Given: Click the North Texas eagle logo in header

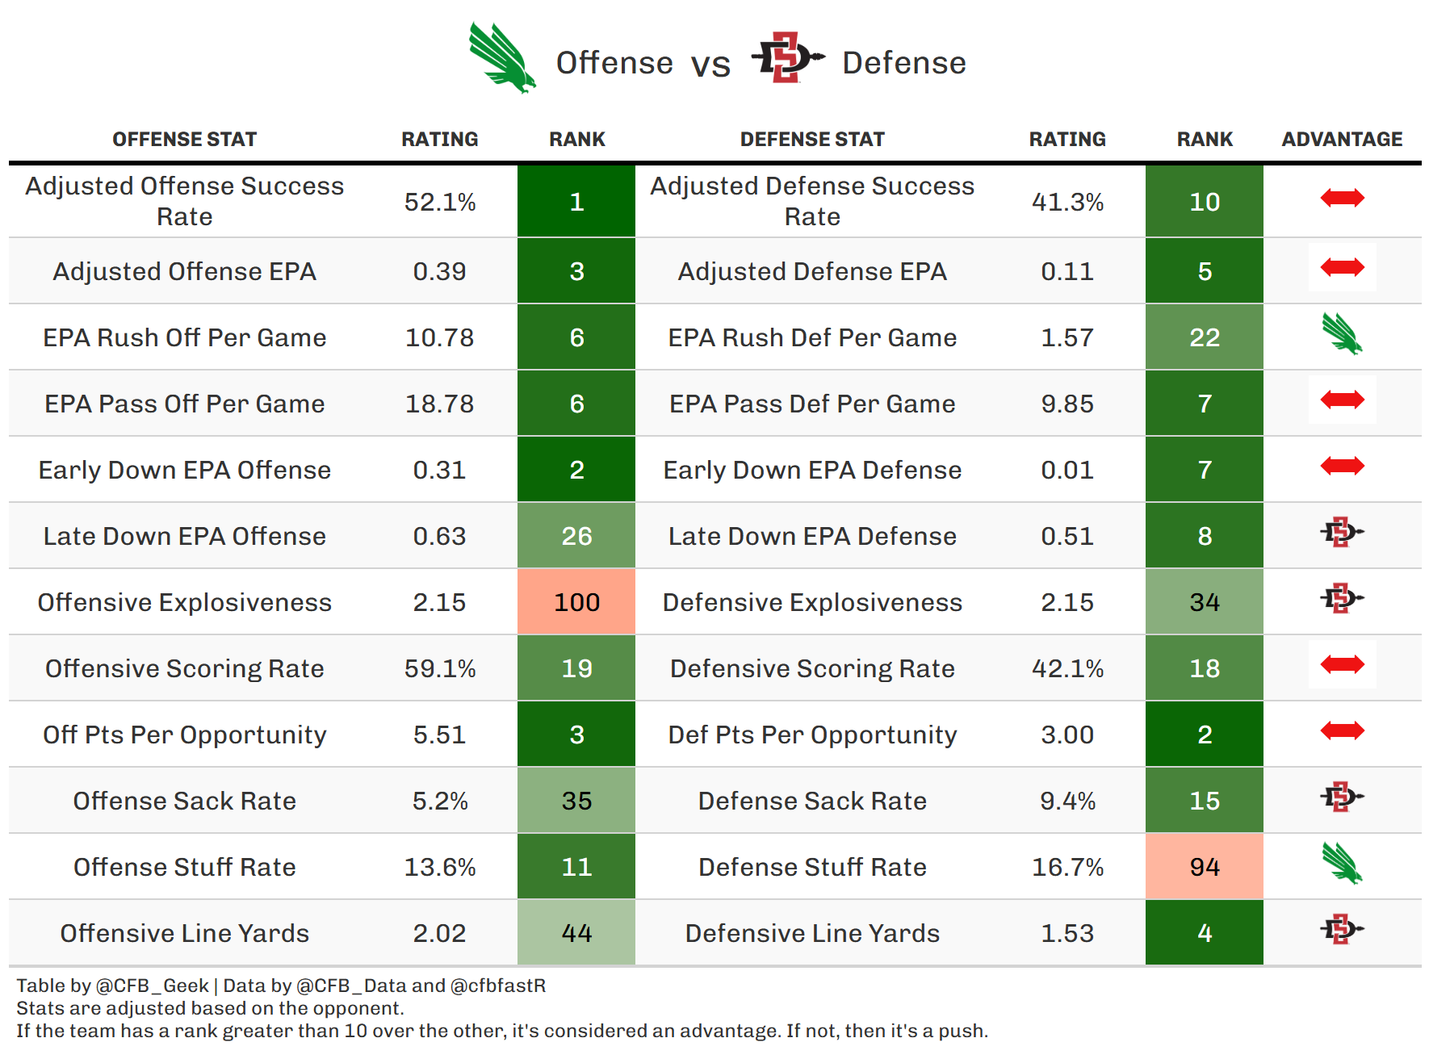Looking at the screenshot, I should [x=502, y=58].
